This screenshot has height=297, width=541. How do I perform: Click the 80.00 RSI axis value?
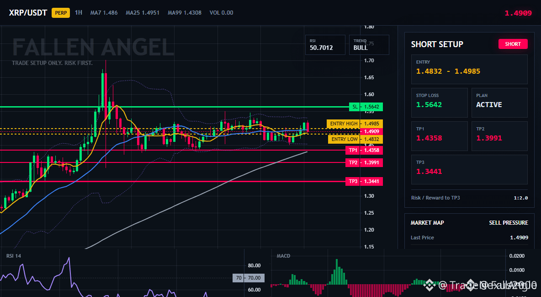pyautogui.click(x=255, y=265)
